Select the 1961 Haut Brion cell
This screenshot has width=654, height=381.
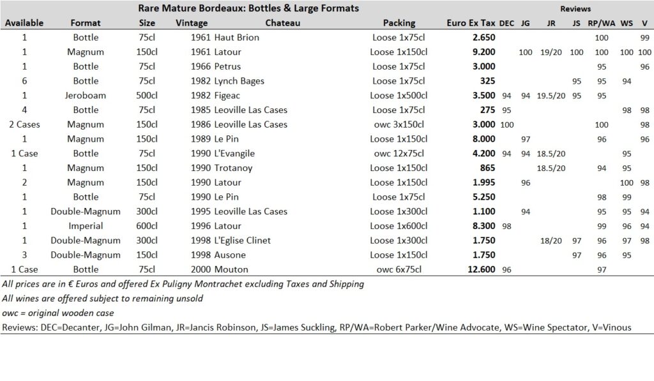tap(225, 38)
